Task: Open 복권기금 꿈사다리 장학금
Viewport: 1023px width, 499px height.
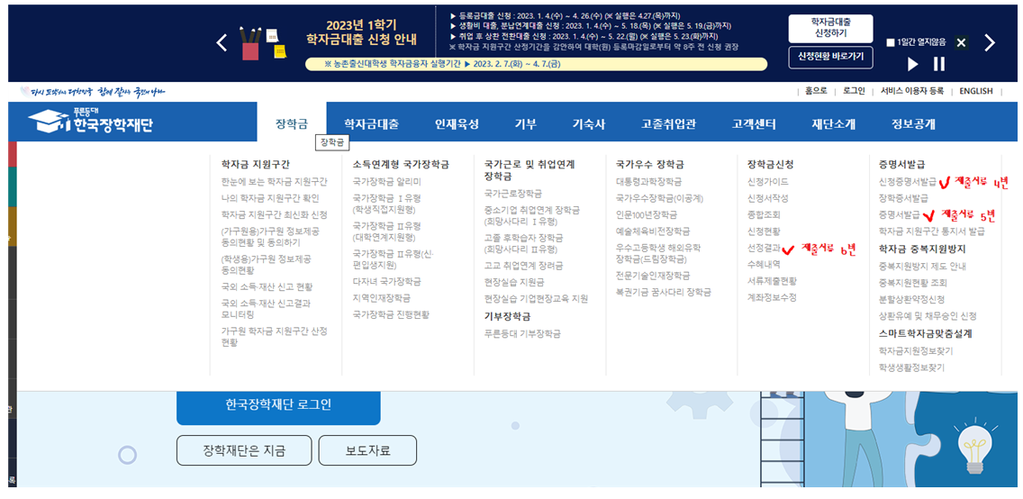Action: [x=664, y=292]
